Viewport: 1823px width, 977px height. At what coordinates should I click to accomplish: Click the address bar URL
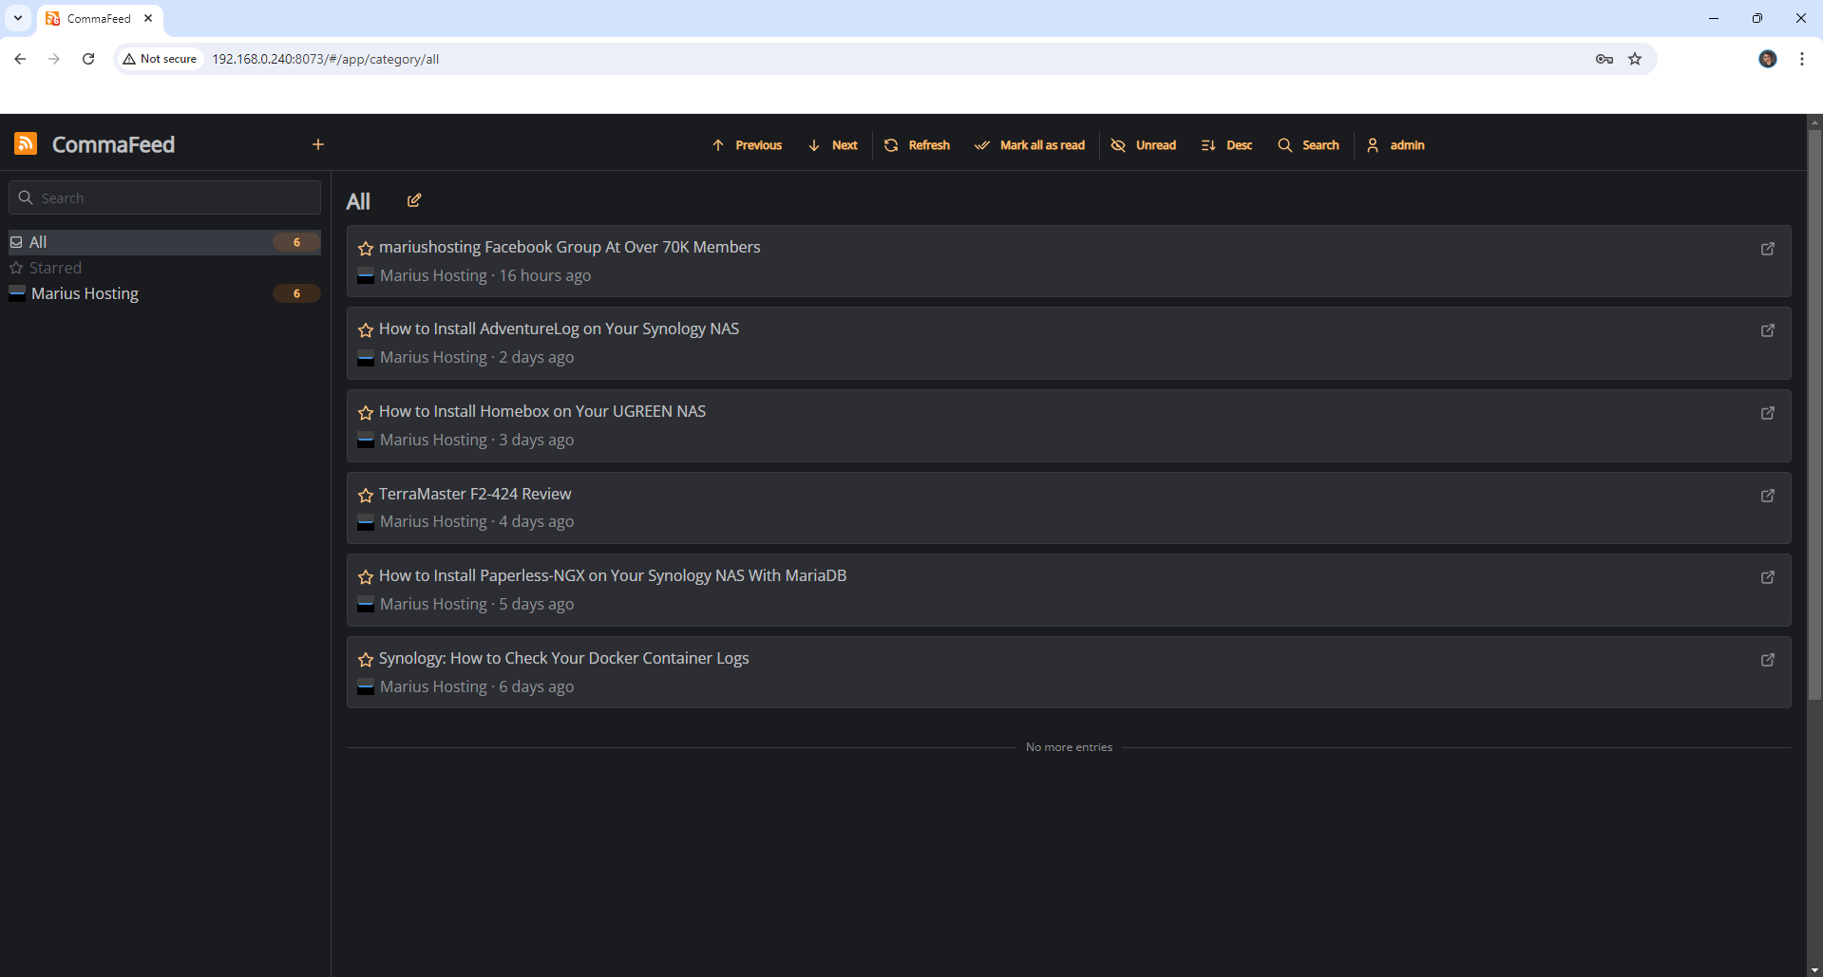coord(325,59)
